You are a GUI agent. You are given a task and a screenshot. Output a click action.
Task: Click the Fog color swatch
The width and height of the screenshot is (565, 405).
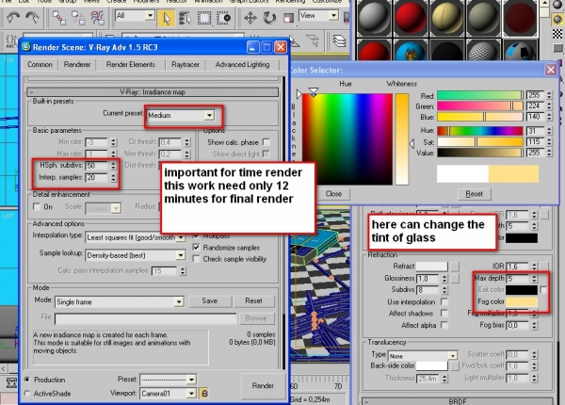click(x=522, y=301)
